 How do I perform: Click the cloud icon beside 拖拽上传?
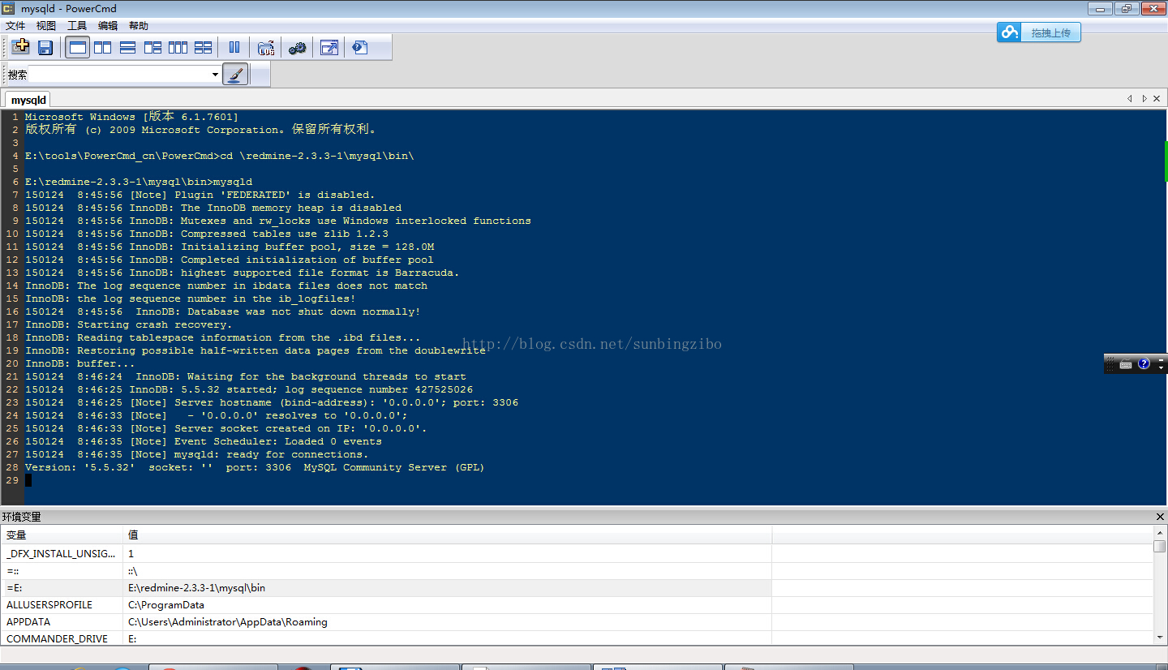(x=1009, y=32)
